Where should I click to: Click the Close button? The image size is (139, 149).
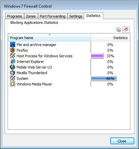coord(122,141)
